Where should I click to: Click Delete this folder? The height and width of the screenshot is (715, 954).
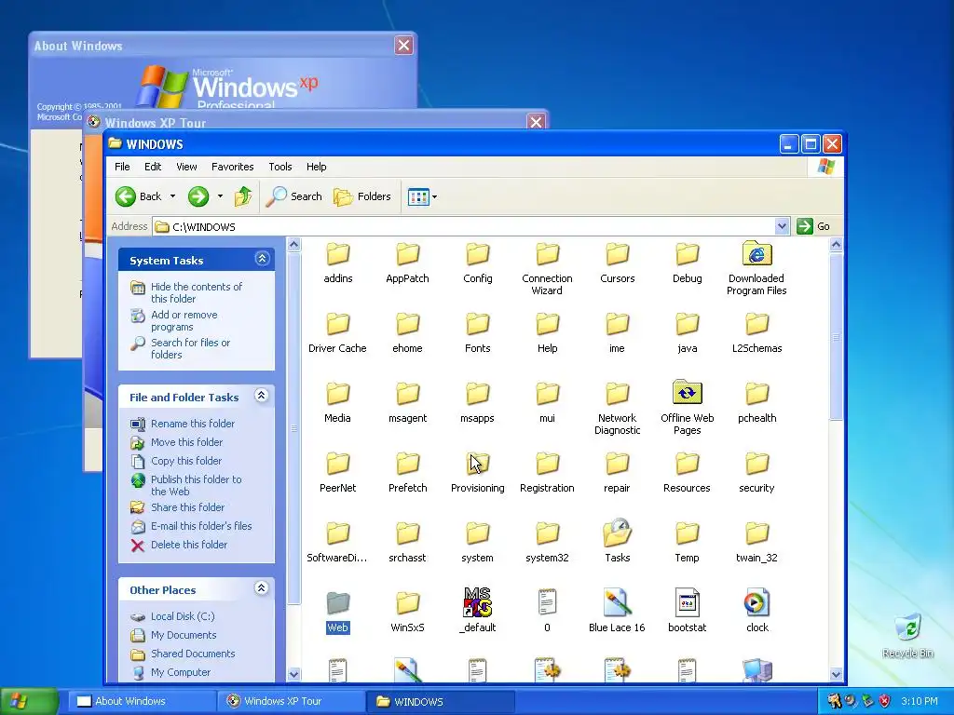pos(188,545)
